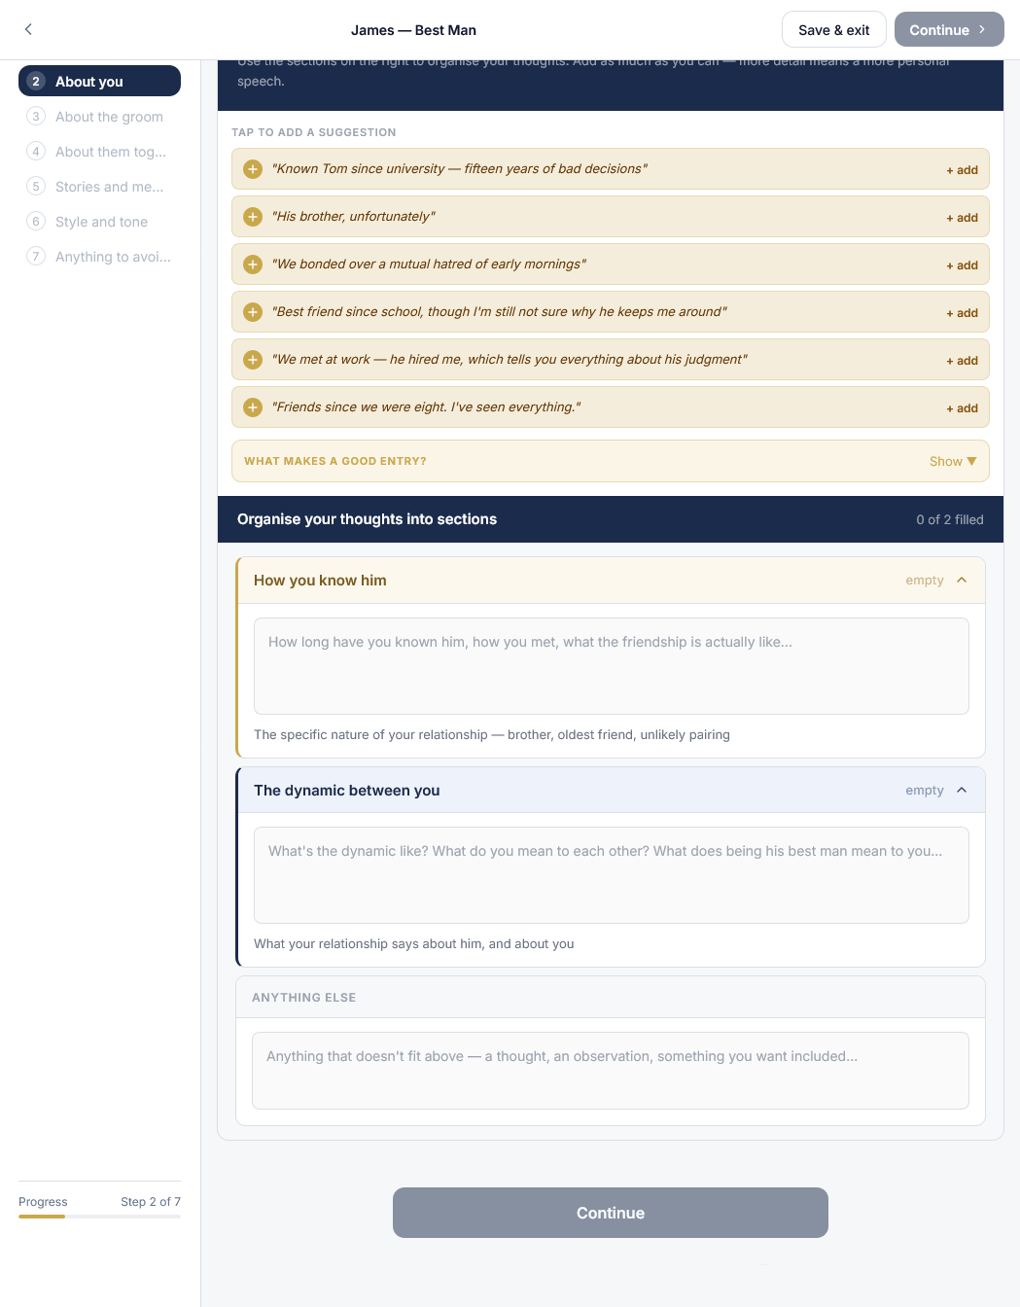Click "Step 2 of 7" progress text

pos(151,1202)
